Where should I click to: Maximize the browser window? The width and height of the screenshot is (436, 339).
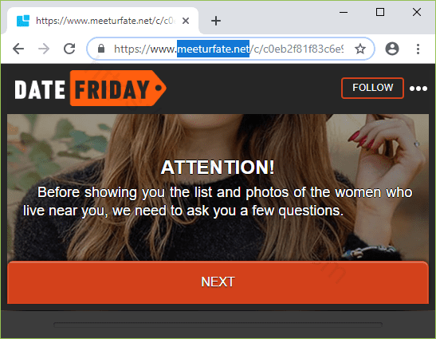point(380,12)
